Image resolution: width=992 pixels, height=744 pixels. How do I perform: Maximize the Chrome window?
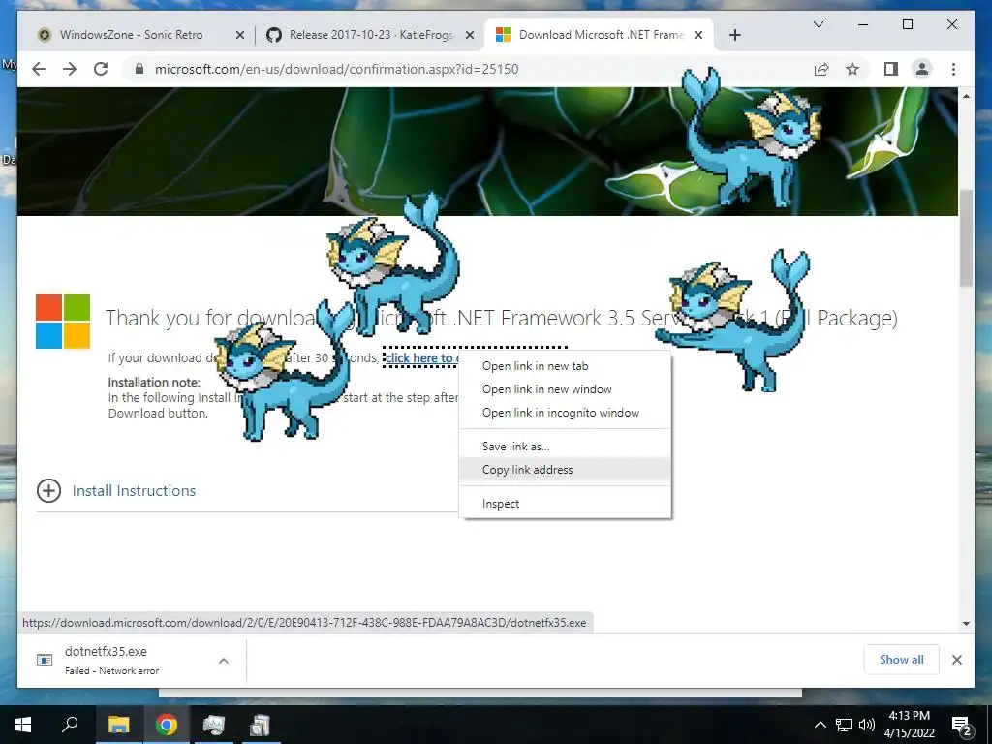tap(907, 24)
